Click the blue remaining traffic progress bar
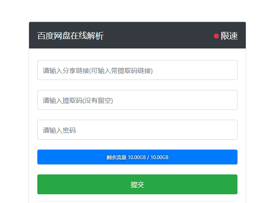 pyautogui.click(x=137, y=157)
